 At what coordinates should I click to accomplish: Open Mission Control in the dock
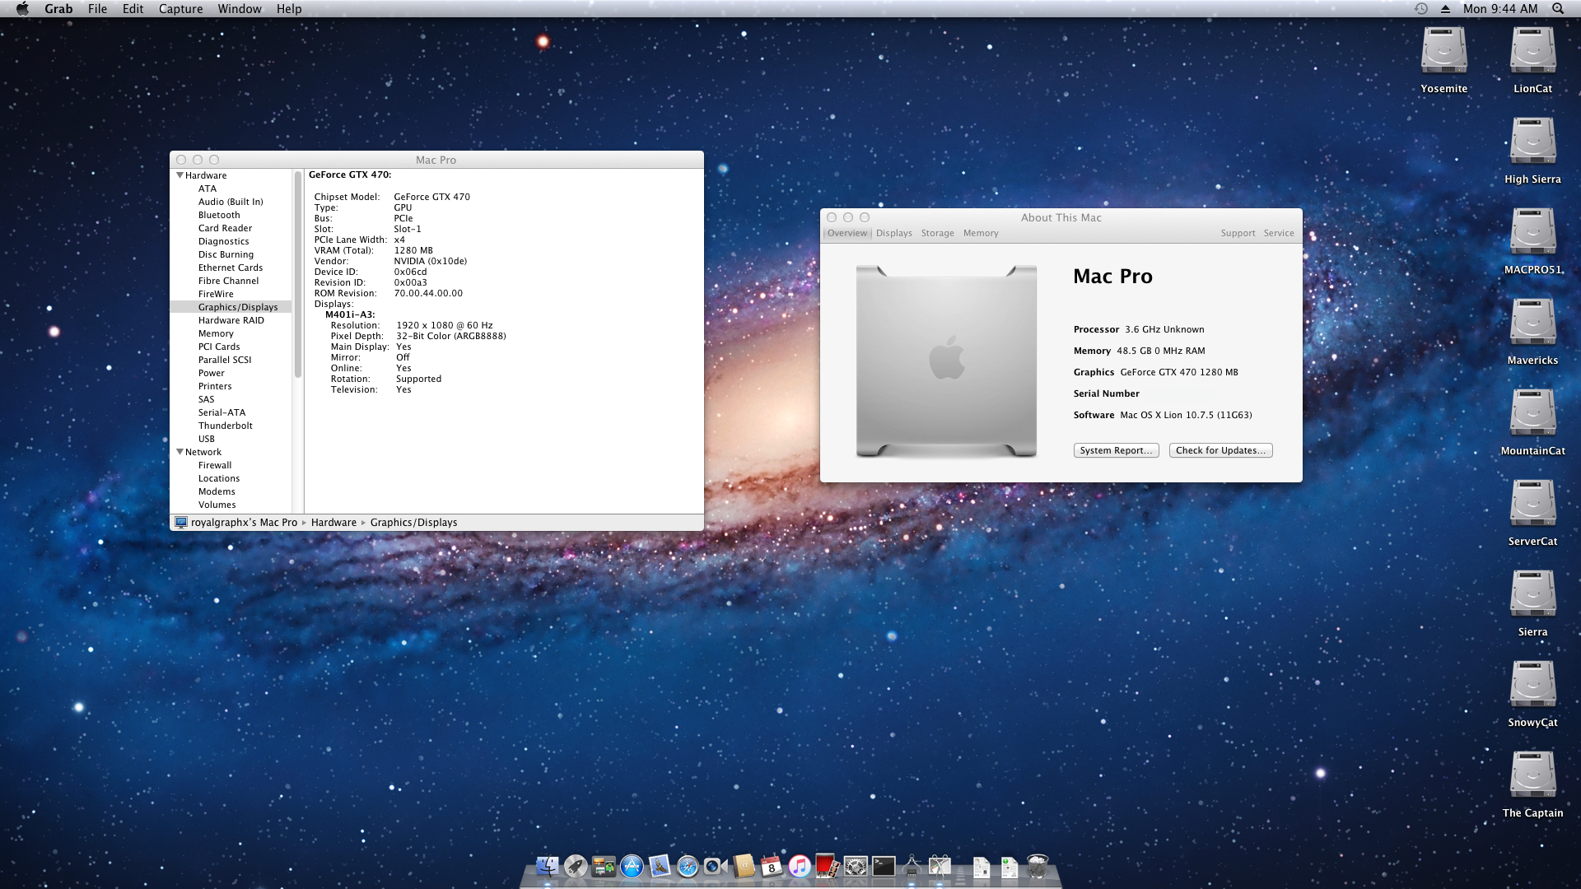click(604, 866)
